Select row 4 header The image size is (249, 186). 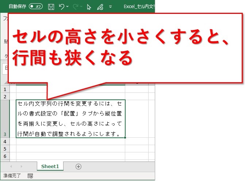click(5, 141)
